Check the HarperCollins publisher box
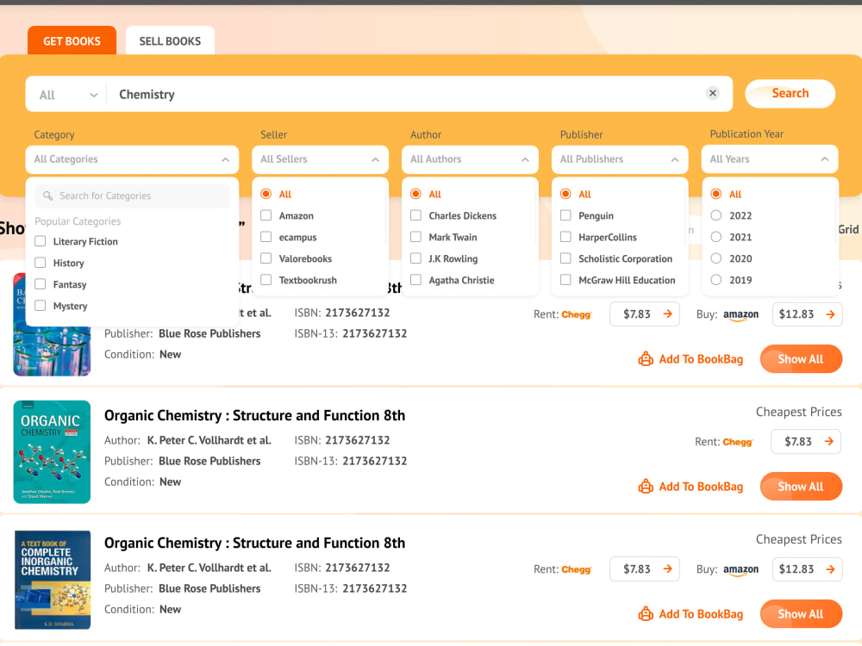The width and height of the screenshot is (862, 646). tap(565, 237)
